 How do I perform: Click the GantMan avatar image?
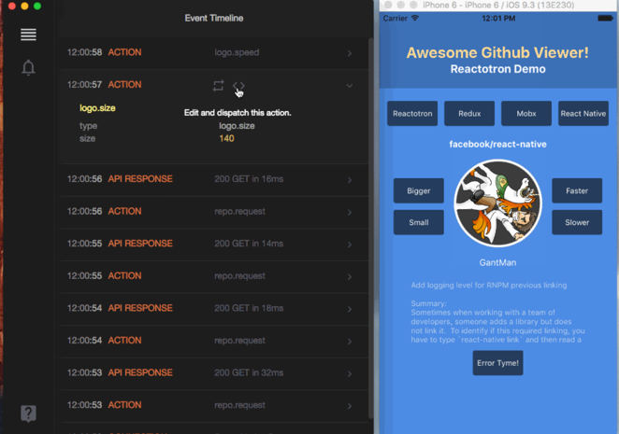(x=497, y=203)
